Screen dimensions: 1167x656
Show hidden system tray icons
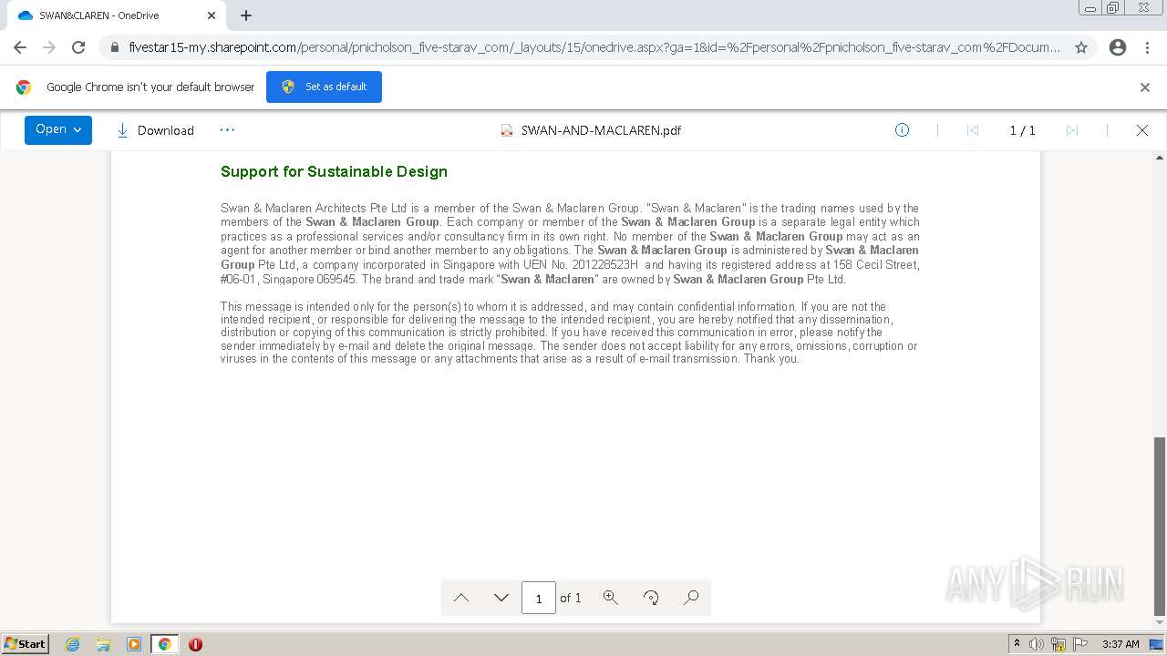point(1017,643)
